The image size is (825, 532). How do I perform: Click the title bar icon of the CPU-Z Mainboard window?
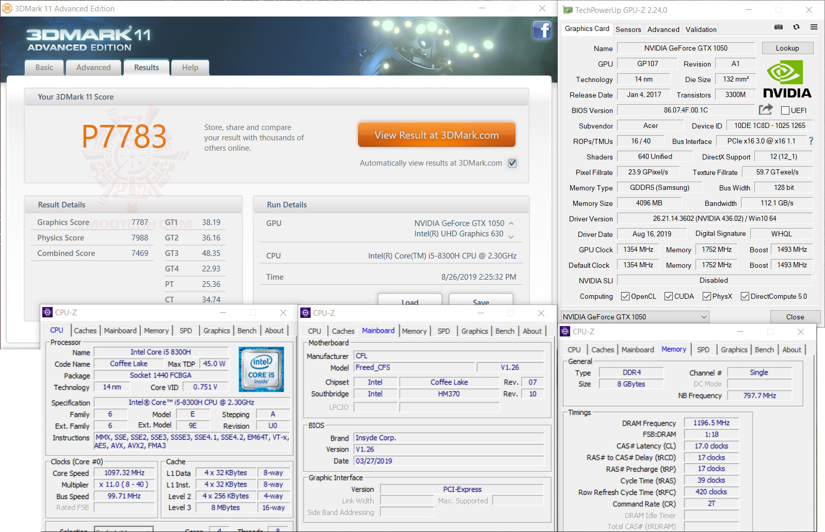coord(305,313)
